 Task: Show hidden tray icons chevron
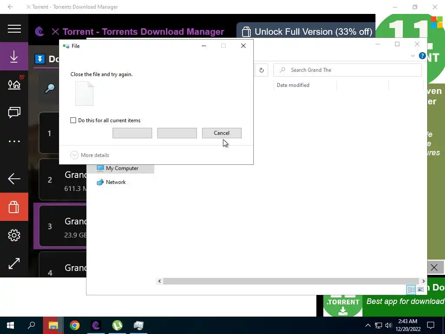pos(368,325)
